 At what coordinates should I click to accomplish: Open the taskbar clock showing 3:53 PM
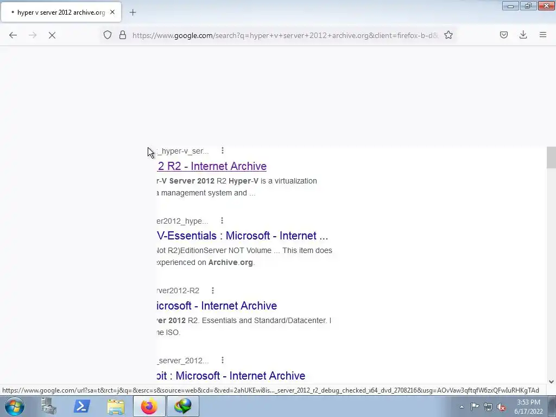(528, 407)
